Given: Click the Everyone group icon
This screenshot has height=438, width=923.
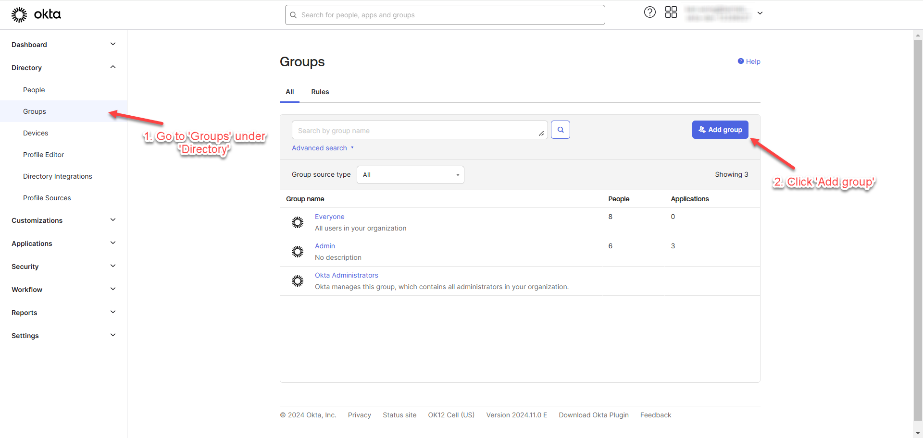Looking at the screenshot, I should click(x=298, y=222).
